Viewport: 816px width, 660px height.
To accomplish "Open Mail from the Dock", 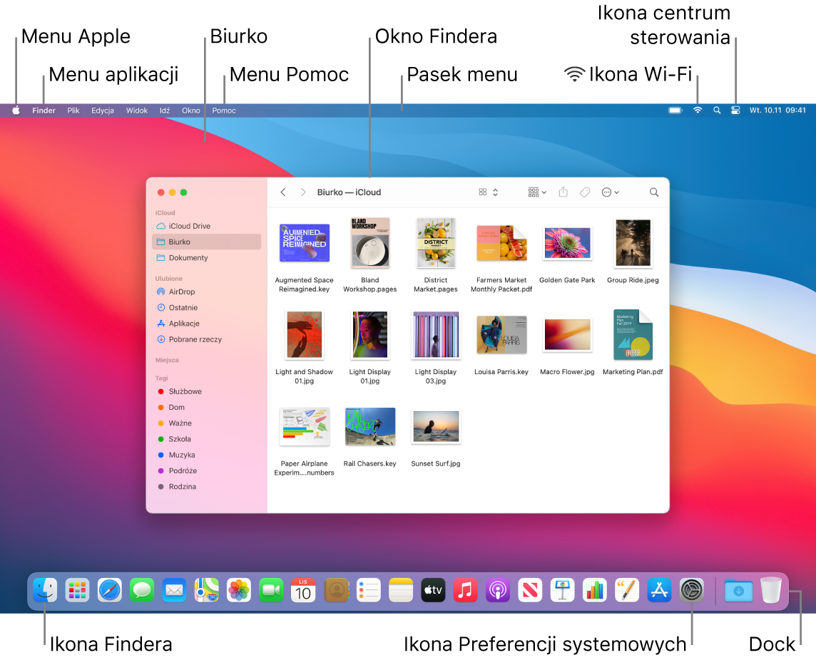I will pos(174,590).
